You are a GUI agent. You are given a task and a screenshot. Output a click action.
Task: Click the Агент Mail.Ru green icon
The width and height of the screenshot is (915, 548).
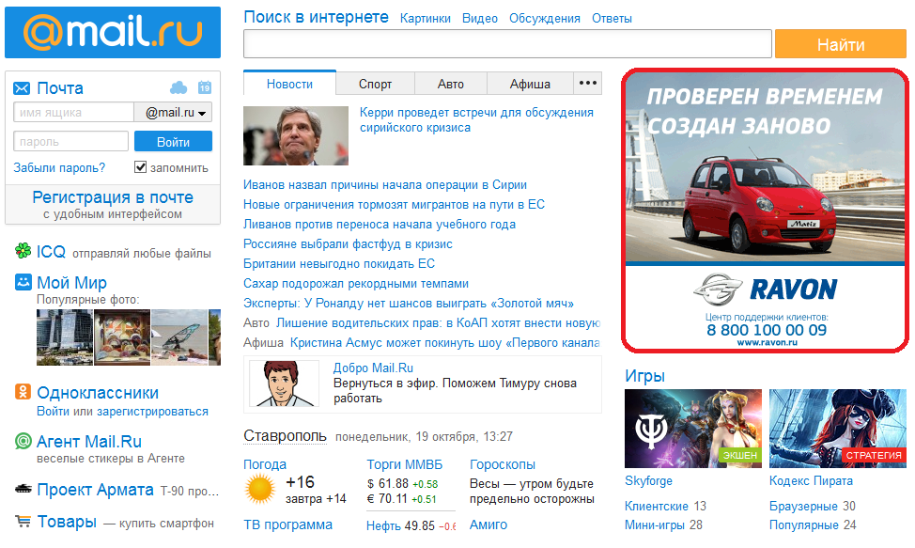(23, 441)
